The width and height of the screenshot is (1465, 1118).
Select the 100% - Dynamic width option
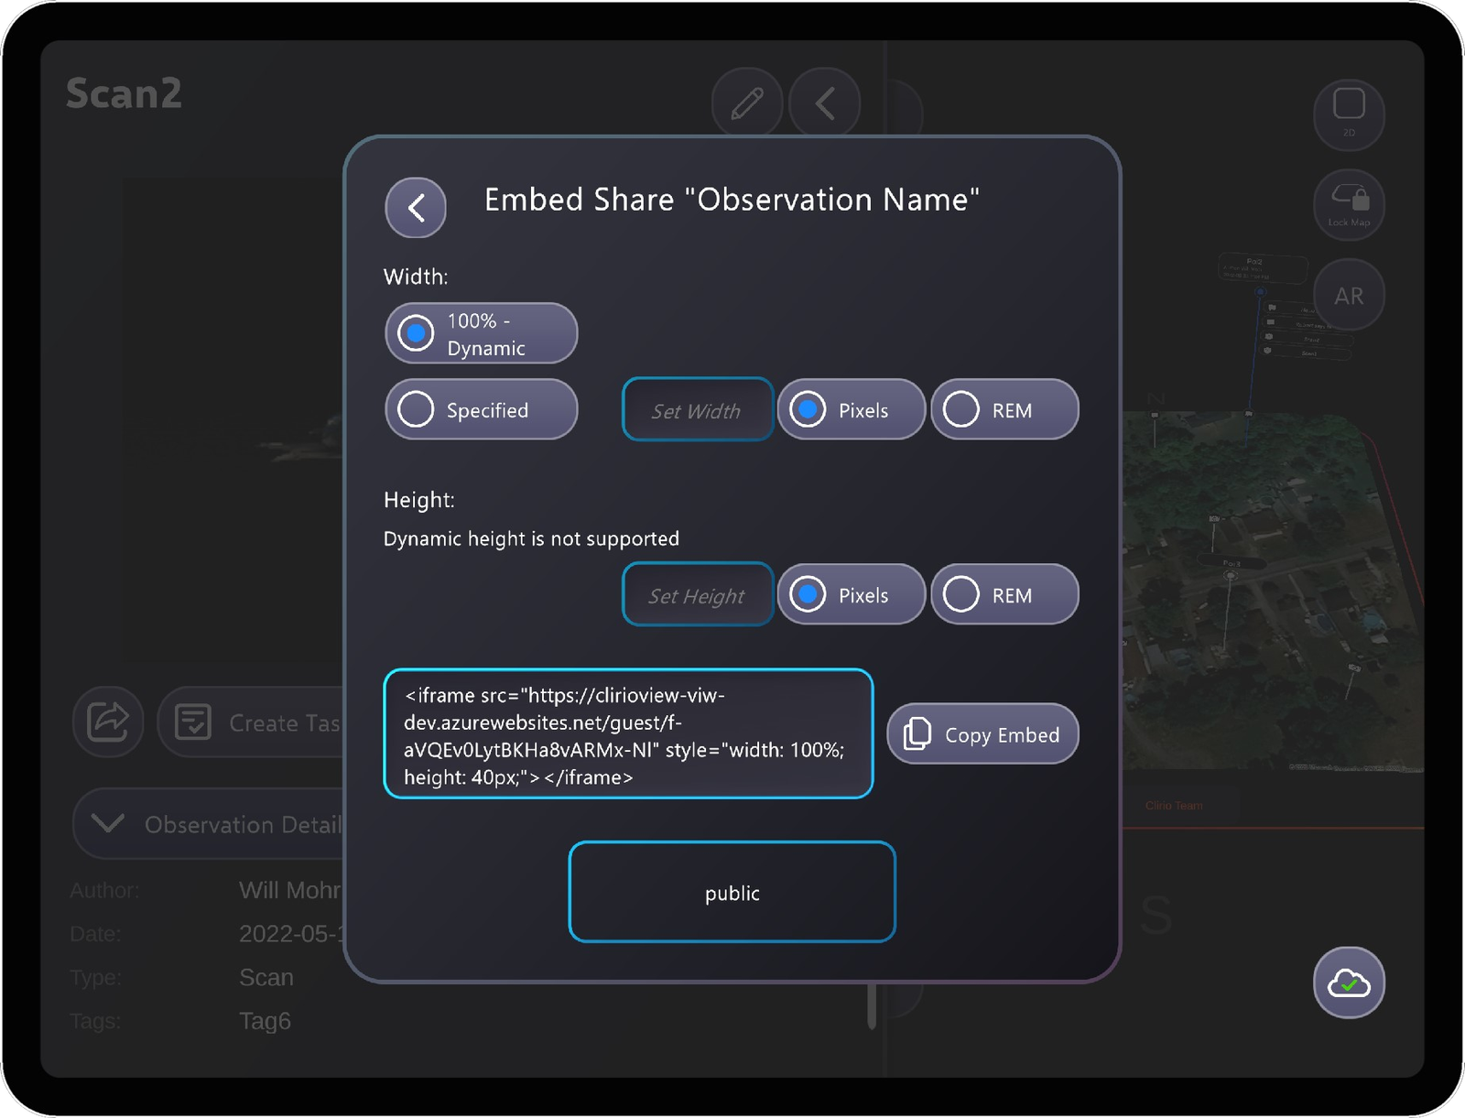point(481,334)
